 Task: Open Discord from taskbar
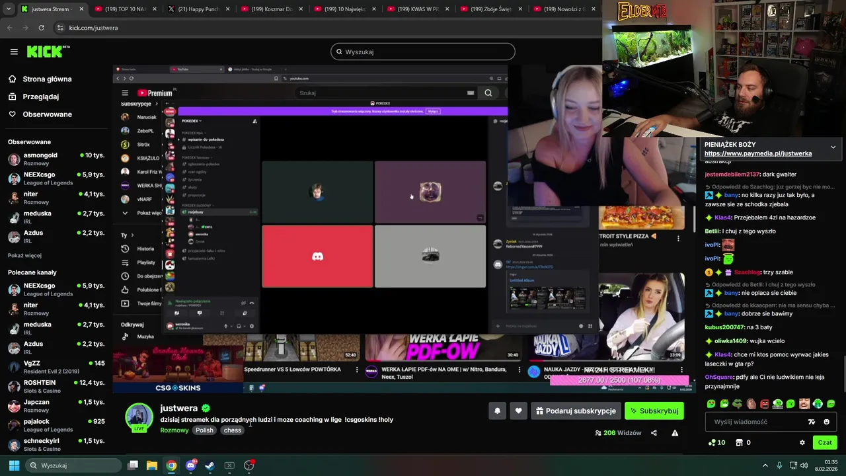(191, 465)
